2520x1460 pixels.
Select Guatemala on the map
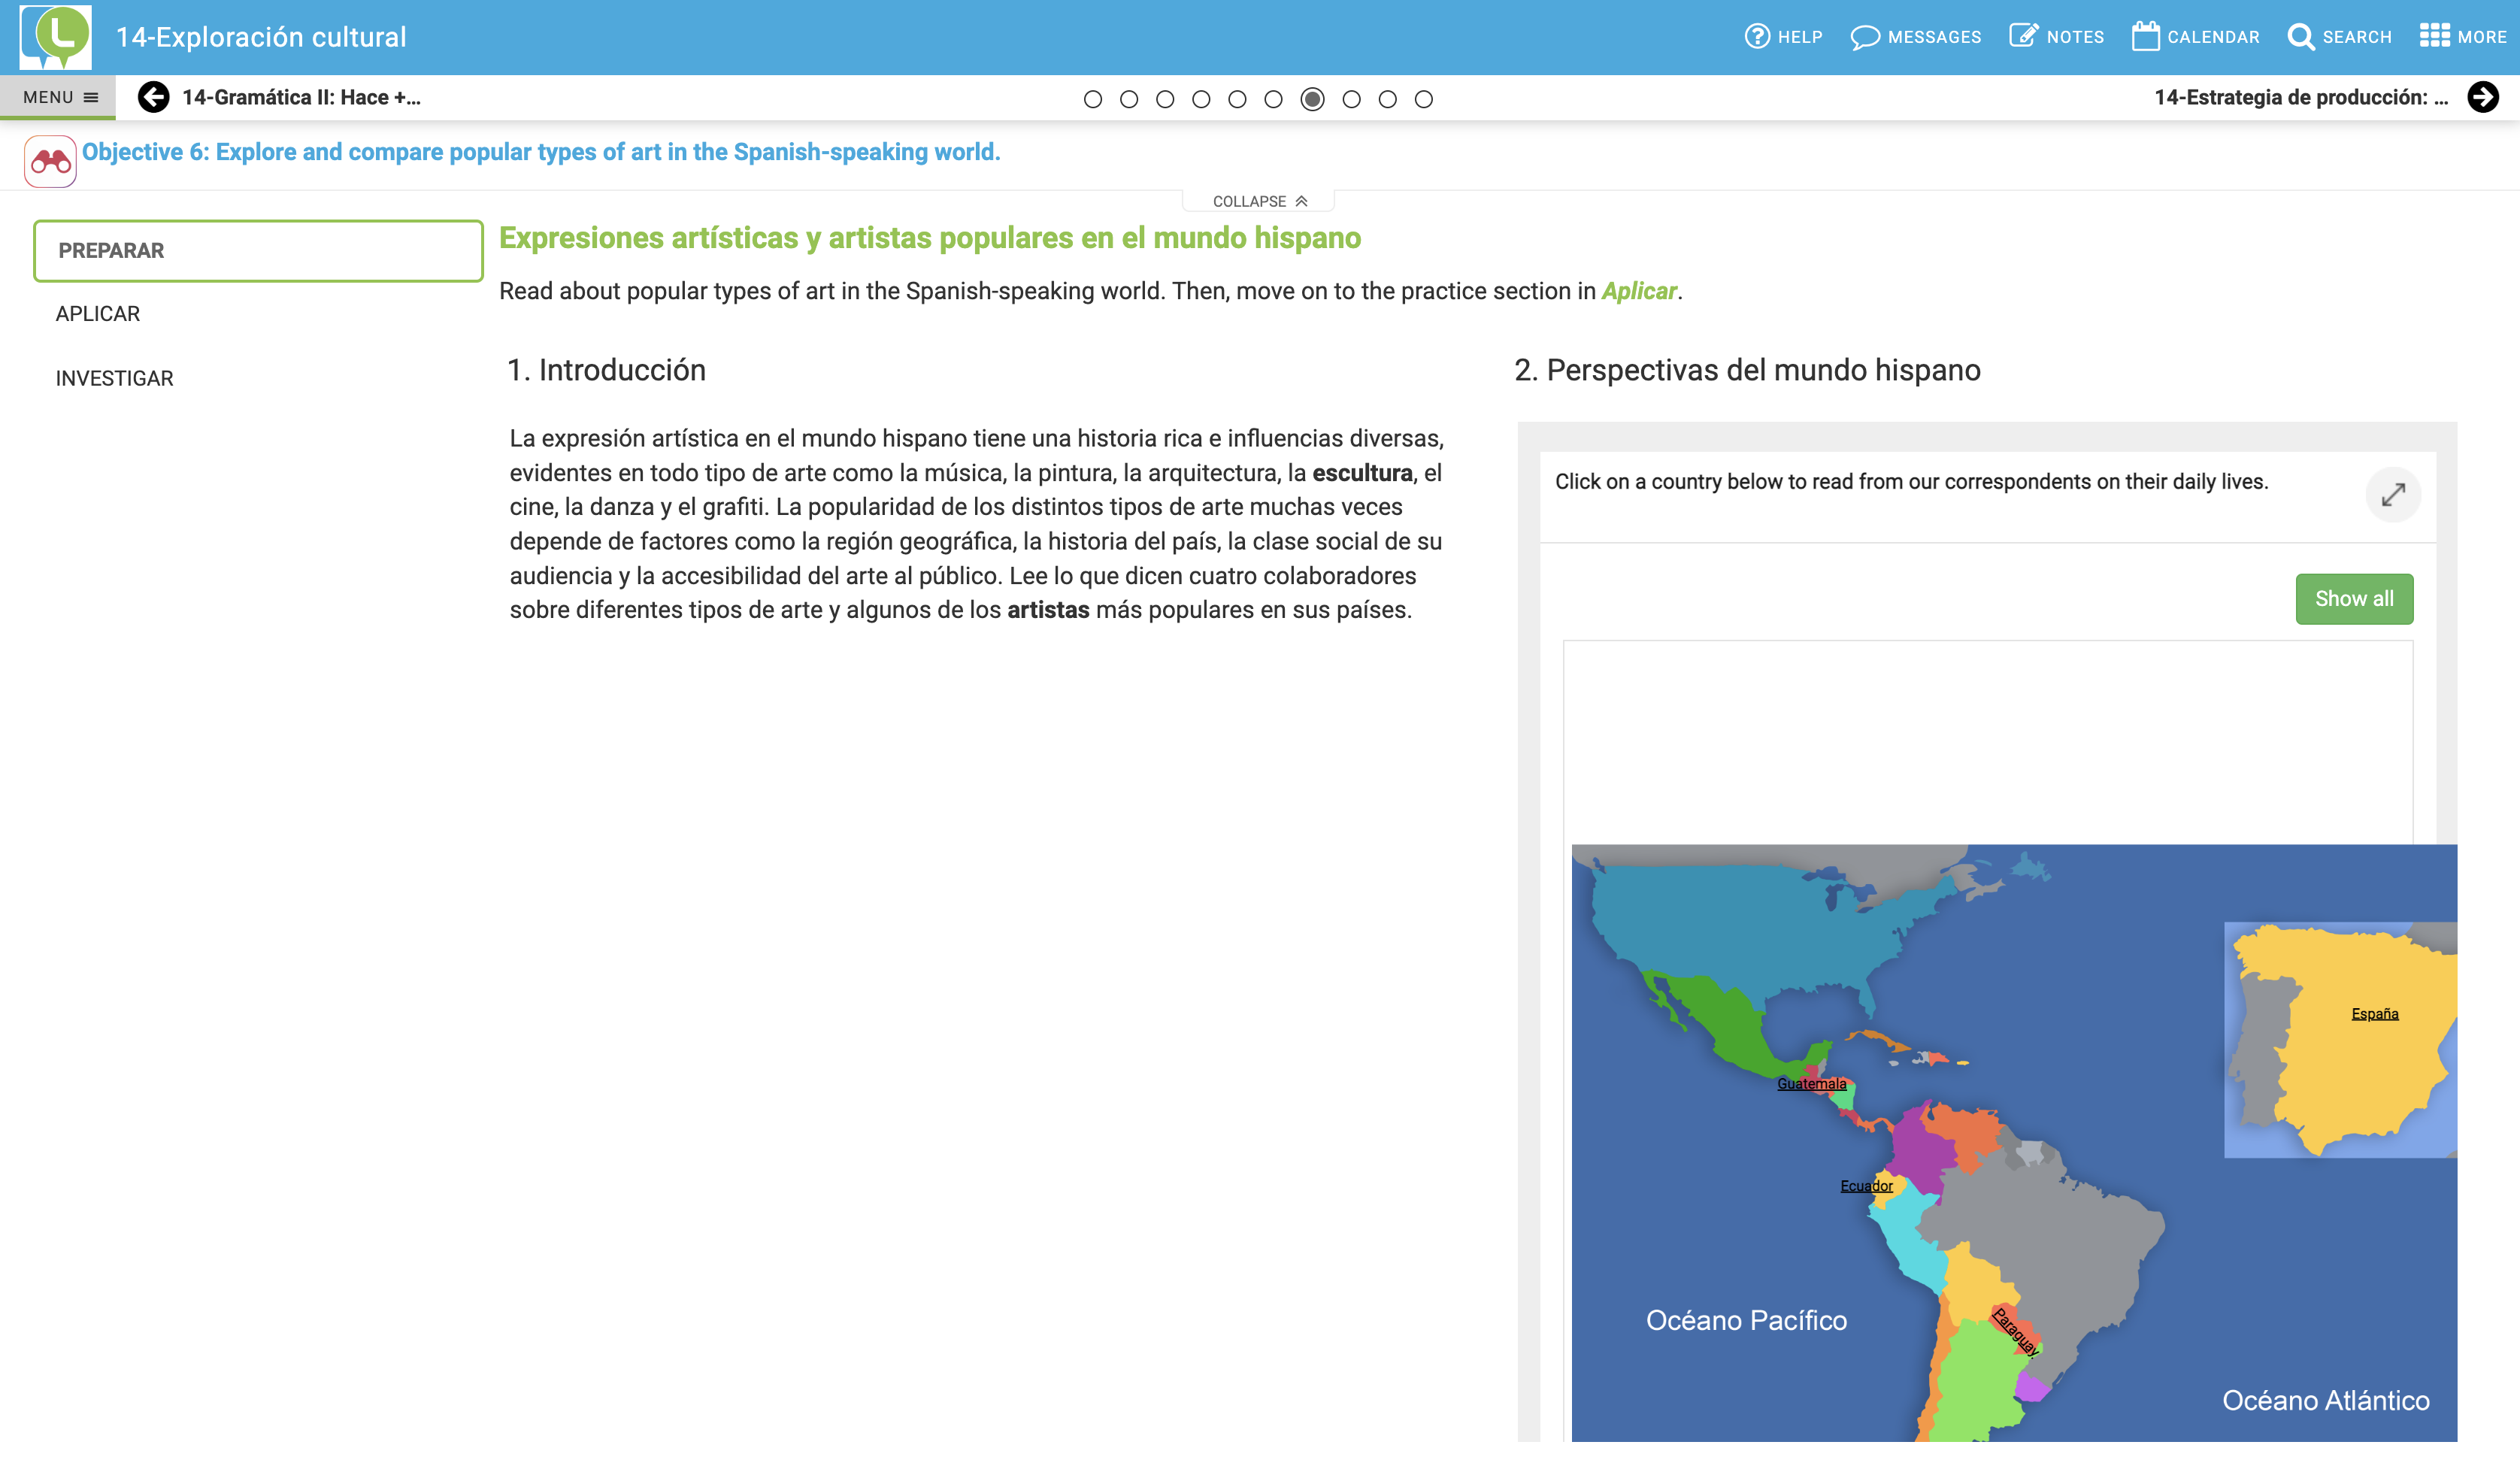(x=1811, y=1083)
